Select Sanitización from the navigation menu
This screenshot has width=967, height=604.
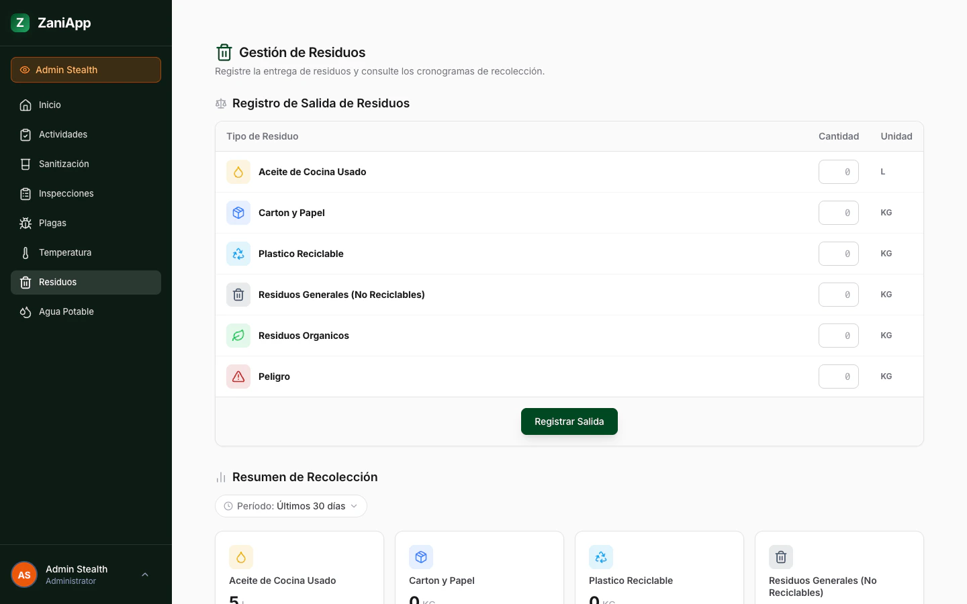(64, 164)
